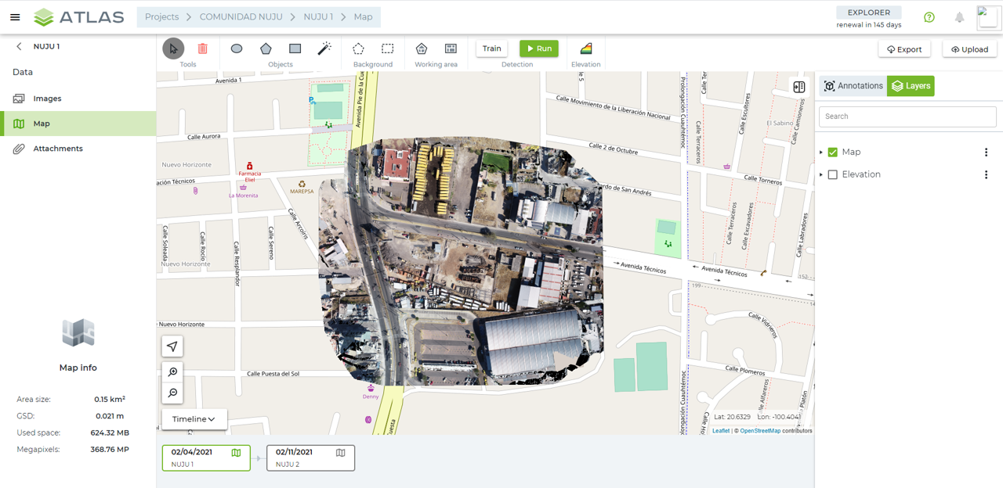The width and height of the screenshot is (1003, 488).
Task: Select the polygon object drawing tool
Action: click(x=266, y=48)
